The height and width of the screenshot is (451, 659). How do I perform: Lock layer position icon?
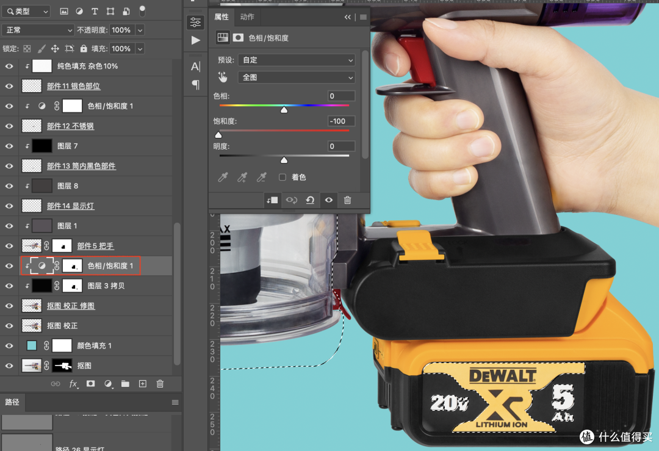[x=55, y=49]
